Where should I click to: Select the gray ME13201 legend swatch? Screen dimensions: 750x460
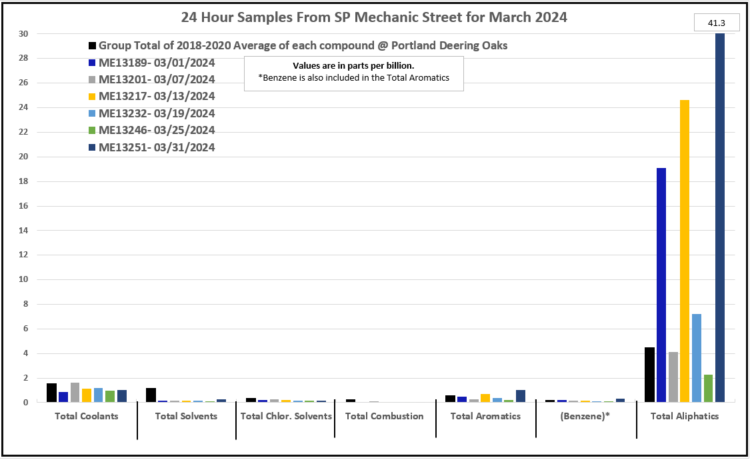[92, 80]
